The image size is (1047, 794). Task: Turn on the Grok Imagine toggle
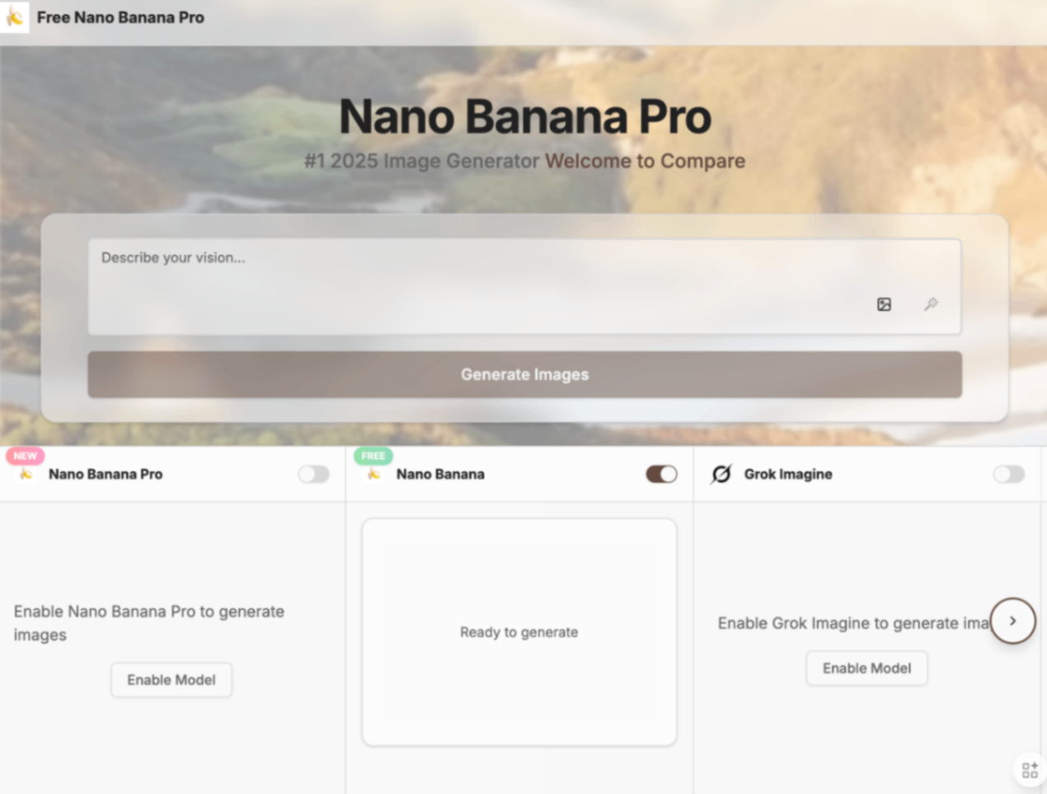(1008, 474)
